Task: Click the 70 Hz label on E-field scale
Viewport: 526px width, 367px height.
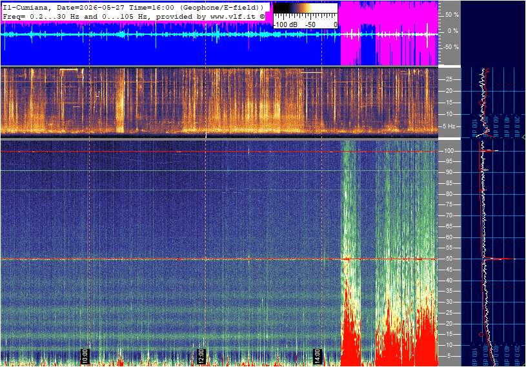Action: (449, 215)
